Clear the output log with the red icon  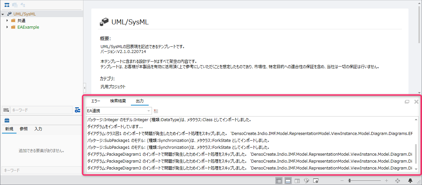[156, 111]
